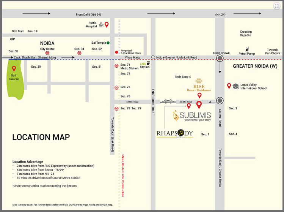Click 'Capt. Shashi Kant Sharma Marg' road label
This screenshot has width=284, height=212.
point(35,57)
